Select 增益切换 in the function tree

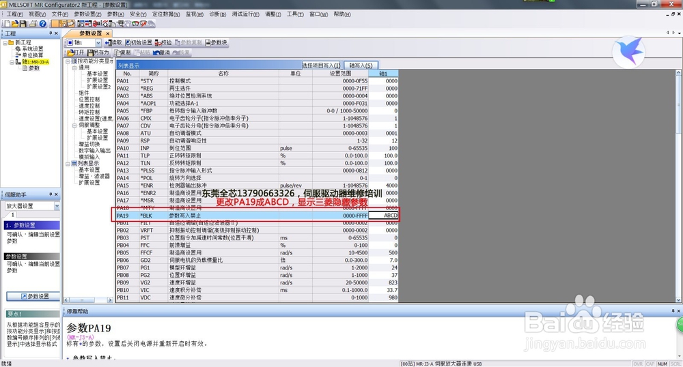[89, 145]
